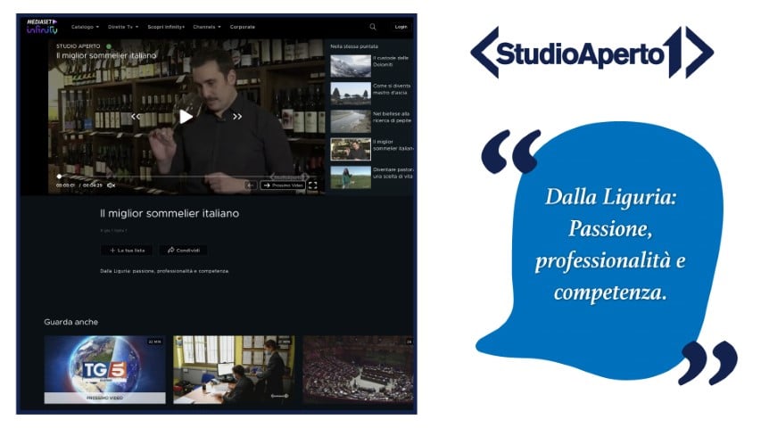Fast-forward with the double-right arrow icon
Image resolution: width=761 pixels, height=428 pixels.
coord(236,117)
